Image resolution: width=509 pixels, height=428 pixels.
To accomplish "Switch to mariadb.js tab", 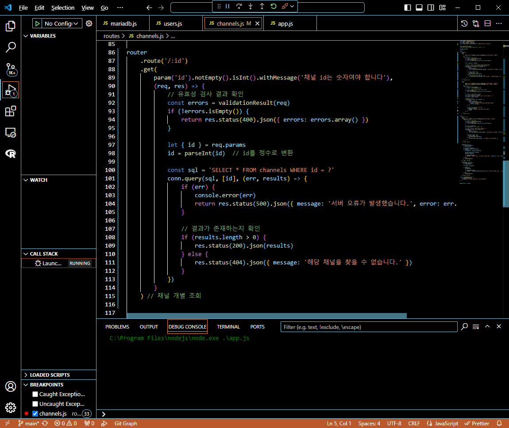I will tap(123, 23).
